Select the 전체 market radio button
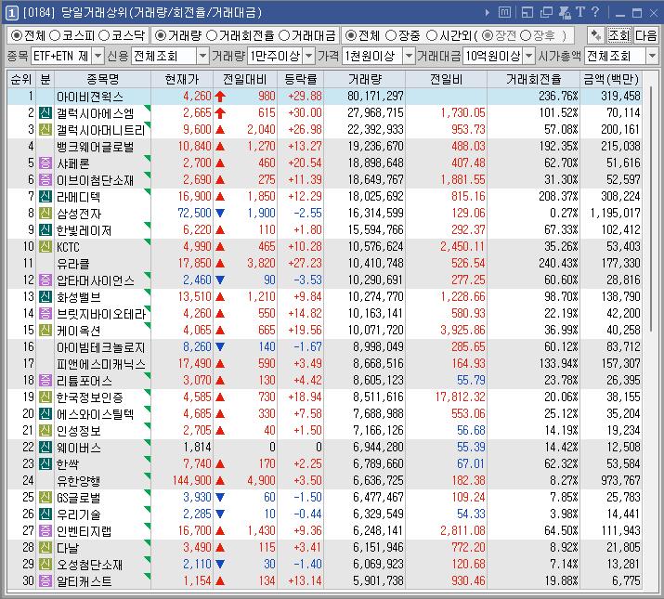The image size is (664, 599). click(x=16, y=35)
